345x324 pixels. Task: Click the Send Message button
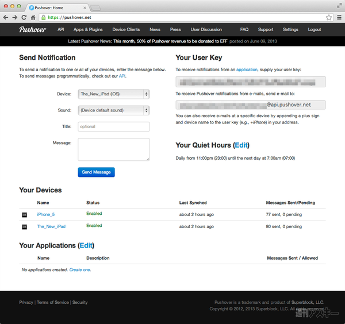click(x=96, y=172)
